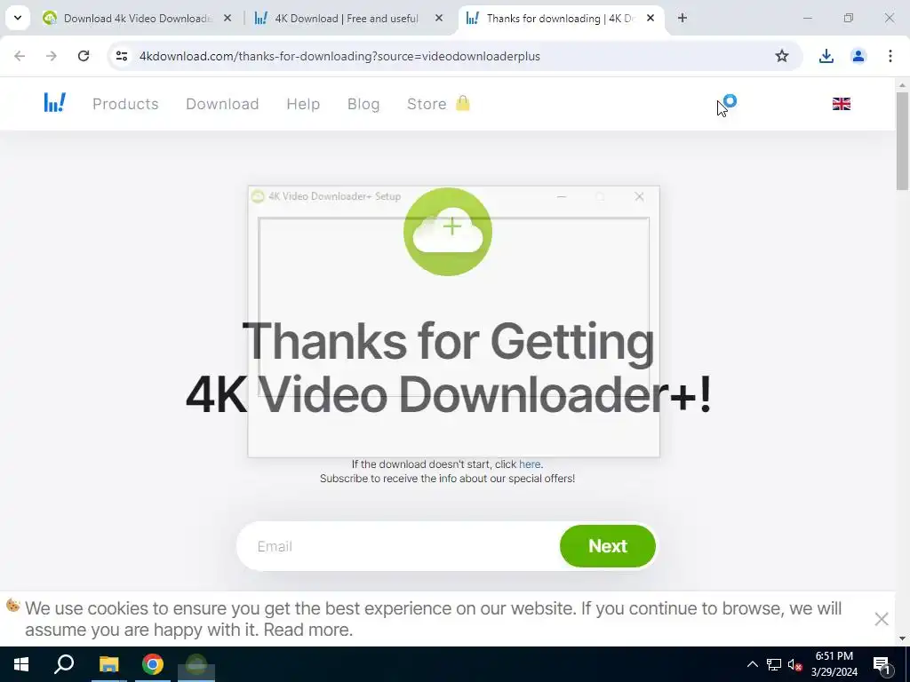
Task: Close the 'Download 4k Video Downloader' tab
Action: click(x=227, y=19)
